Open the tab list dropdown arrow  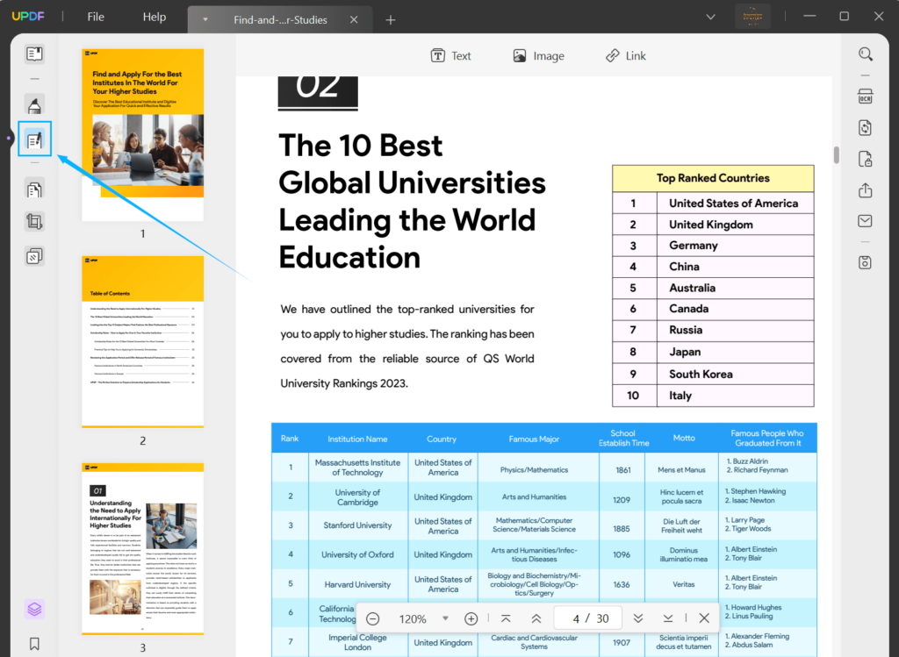click(205, 19)
